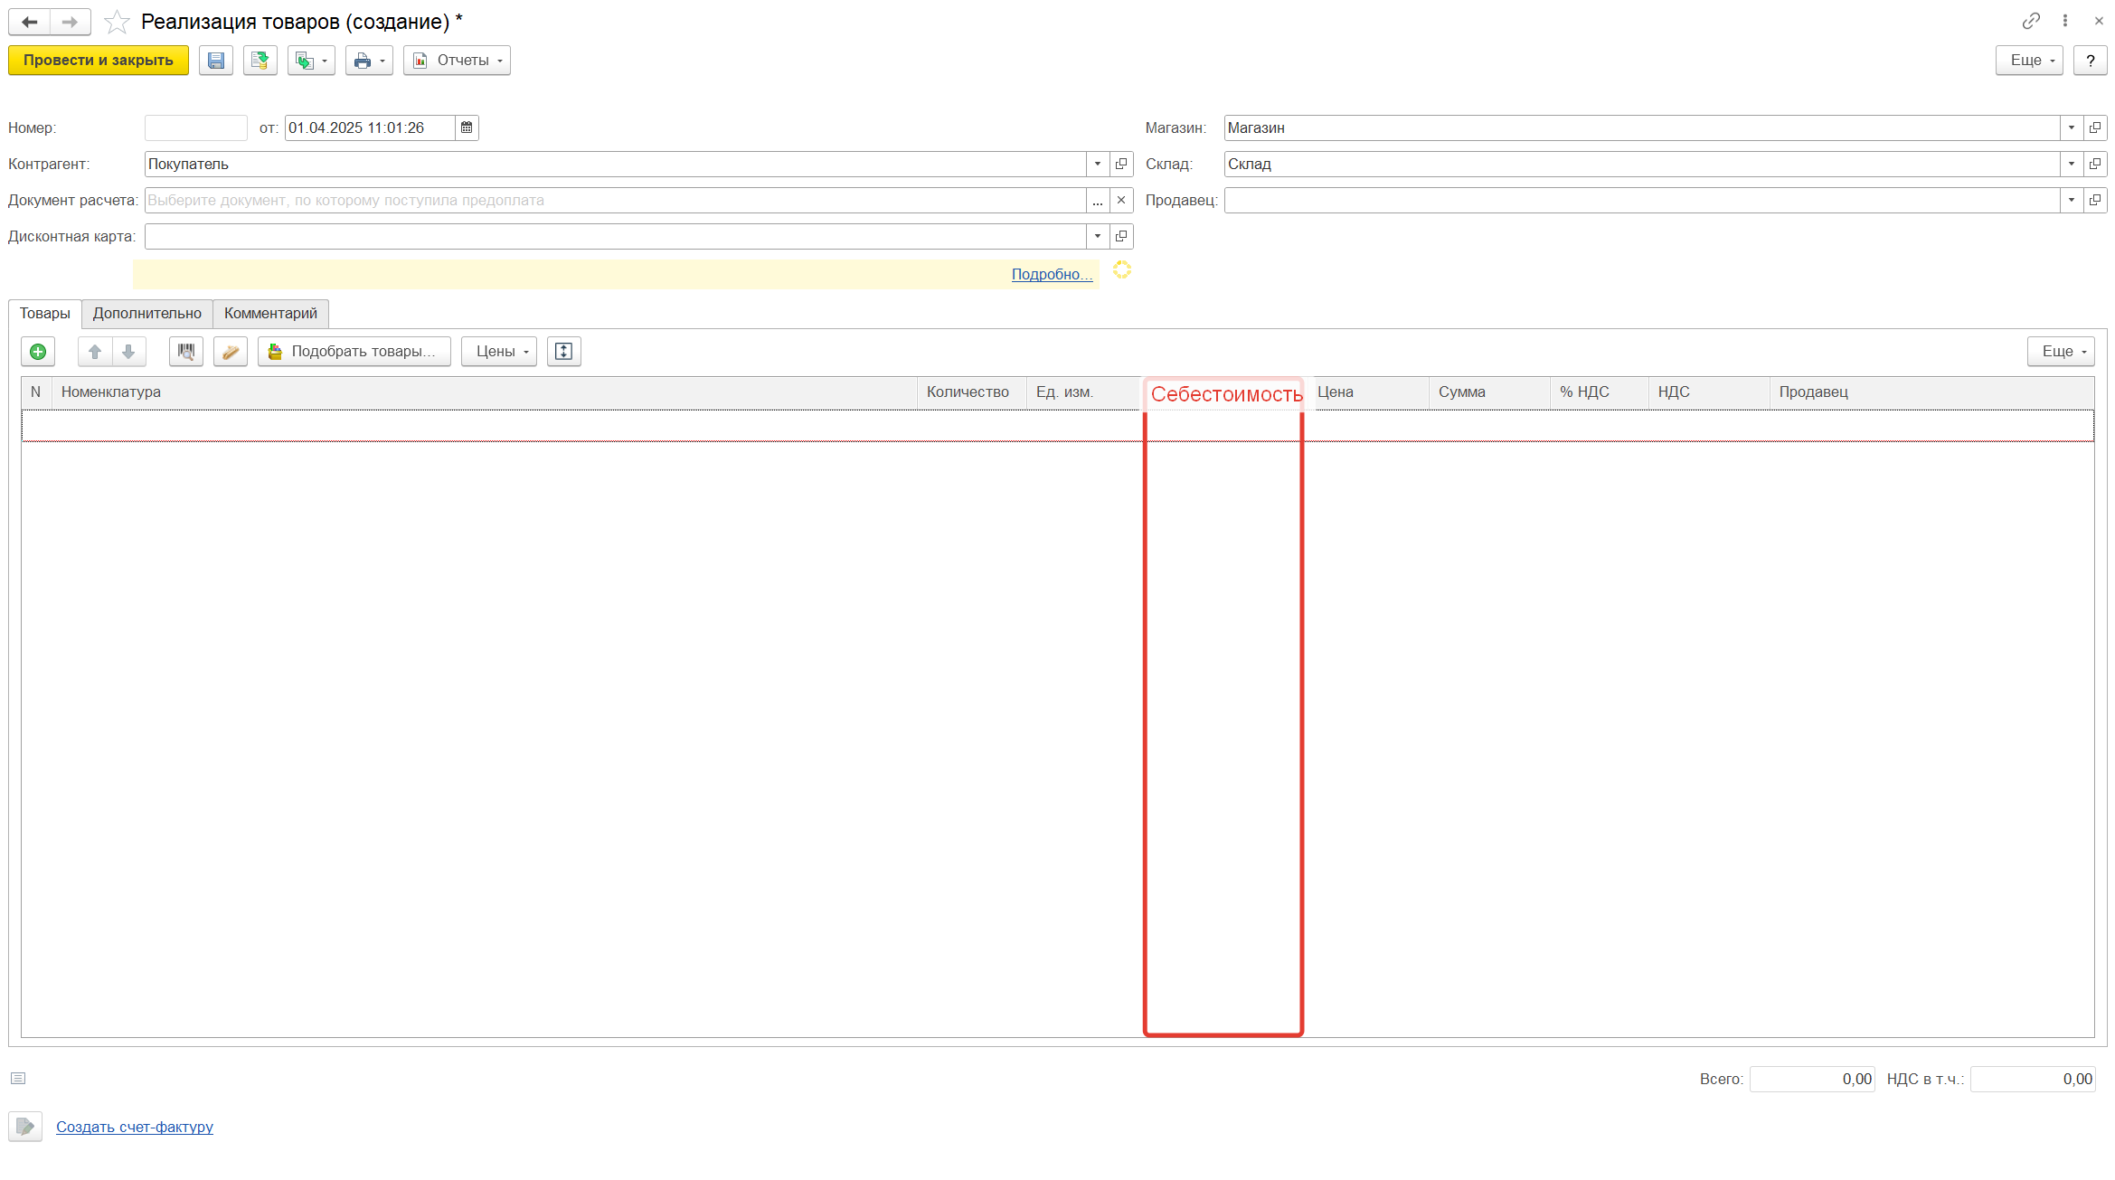Open the Комментарий tab
The height and width of the screenshot is (1180, 2115).
pyautogui.click(x=270, y=314)
